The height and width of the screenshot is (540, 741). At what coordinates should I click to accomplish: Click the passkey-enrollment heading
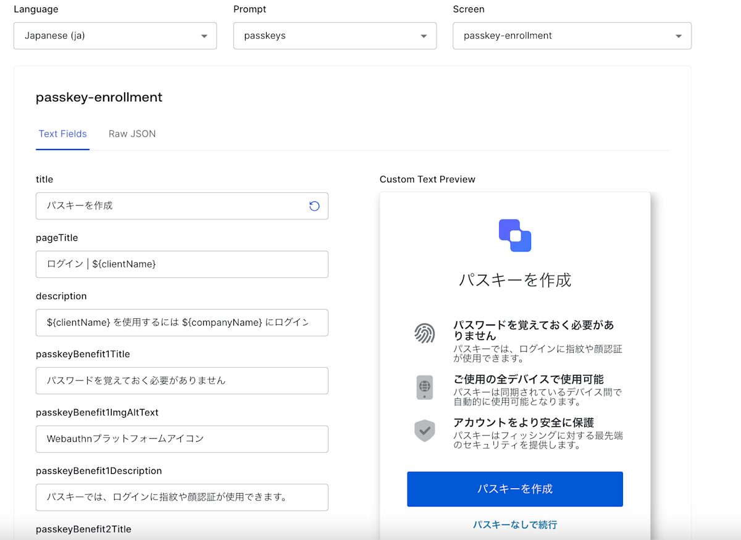pyautogui.click(x=99, y=97)
